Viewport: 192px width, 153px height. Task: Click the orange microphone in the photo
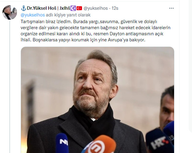(99, 145)
